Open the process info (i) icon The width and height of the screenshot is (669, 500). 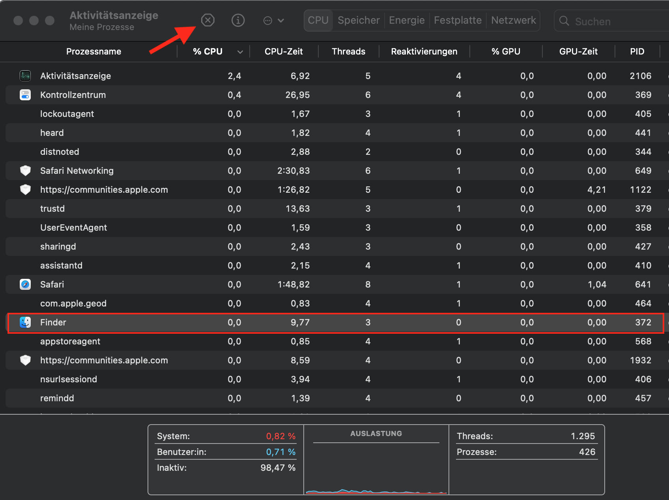[238, 20]
